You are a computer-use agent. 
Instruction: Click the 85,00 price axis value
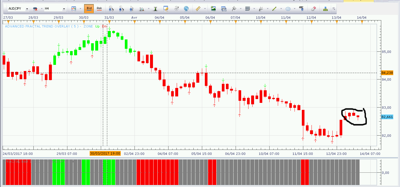pyautogui.click(x=386, y=52)
